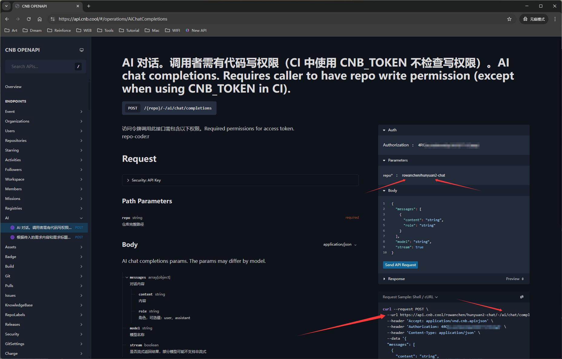
Task: Click the site information icon in address bar
Action: (x=53, y=19)
